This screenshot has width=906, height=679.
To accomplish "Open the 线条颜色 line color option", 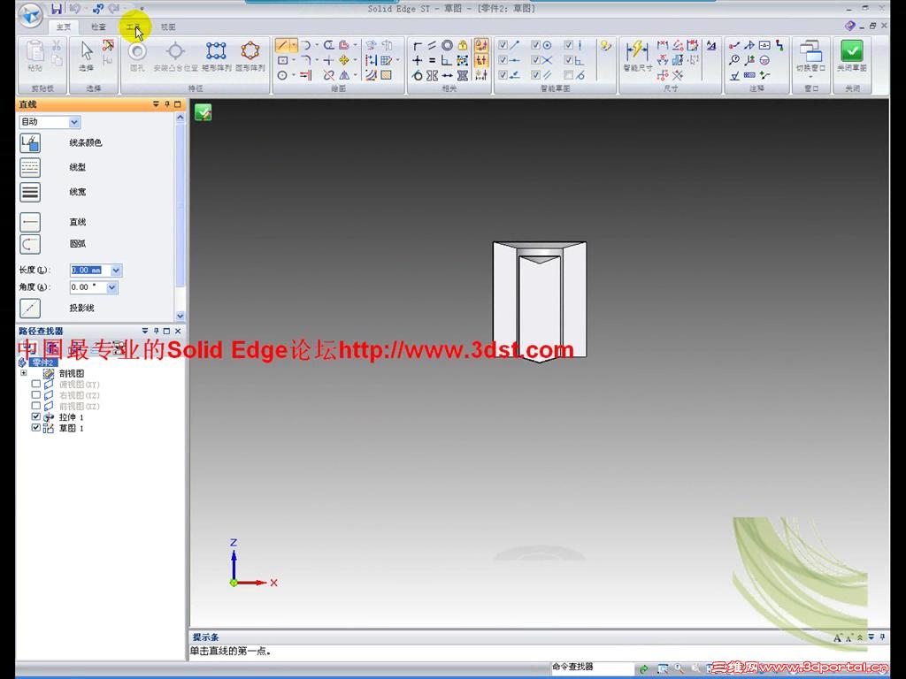I will click(29, 142).
